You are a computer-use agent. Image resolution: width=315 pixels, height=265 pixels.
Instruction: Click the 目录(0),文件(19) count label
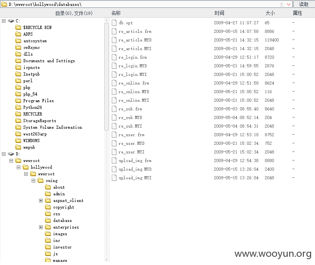(74, 13)
